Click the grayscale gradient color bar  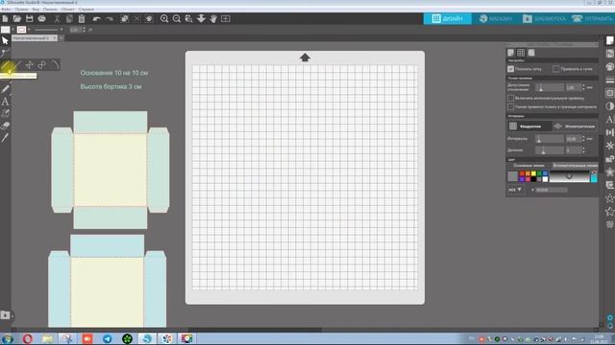click(569, 176)
